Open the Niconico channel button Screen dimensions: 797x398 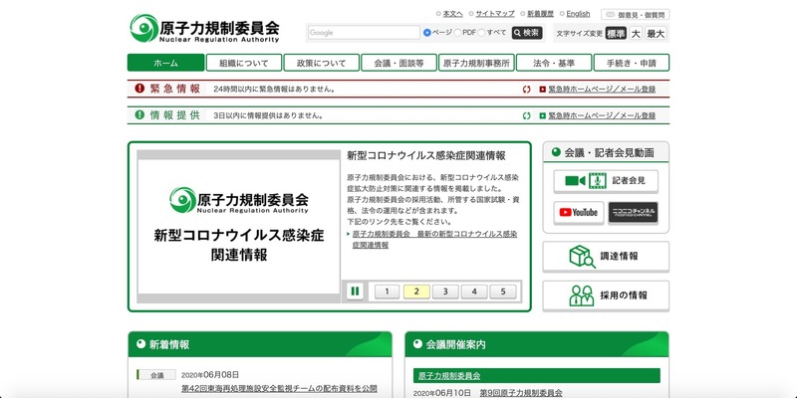(633, 213)
